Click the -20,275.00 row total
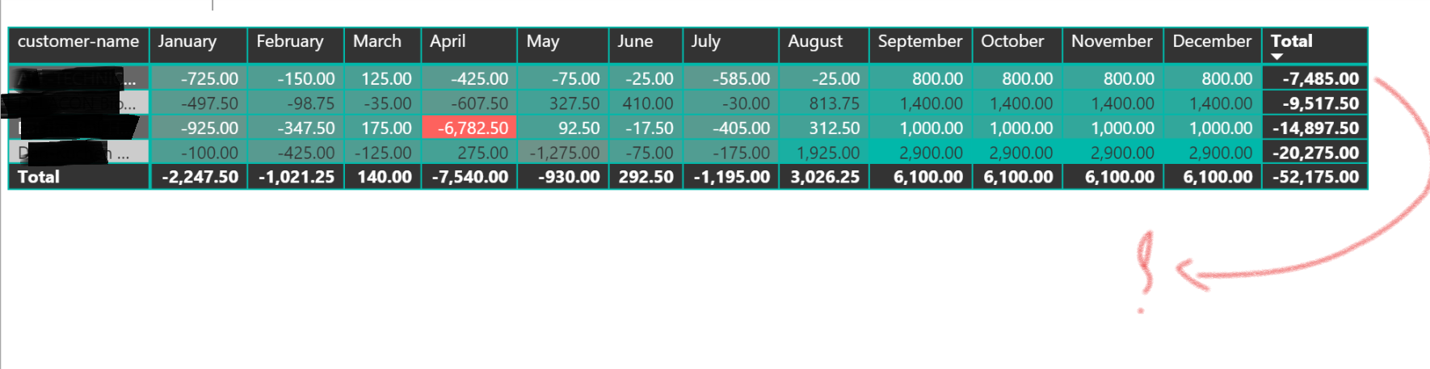 tap(1315, 153)
